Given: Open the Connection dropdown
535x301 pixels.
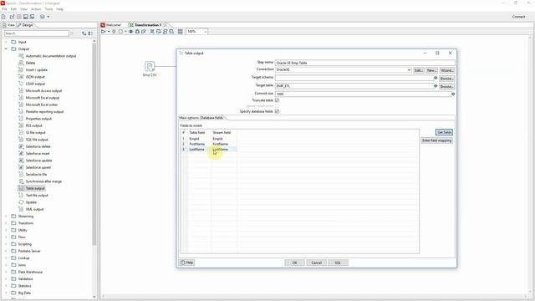Looking at the screenshot, I should coord(409,70).
